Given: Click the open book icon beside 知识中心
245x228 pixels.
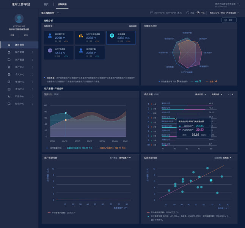Looking at the screenshot, I should pyautogui.click(x=9, y=104).
